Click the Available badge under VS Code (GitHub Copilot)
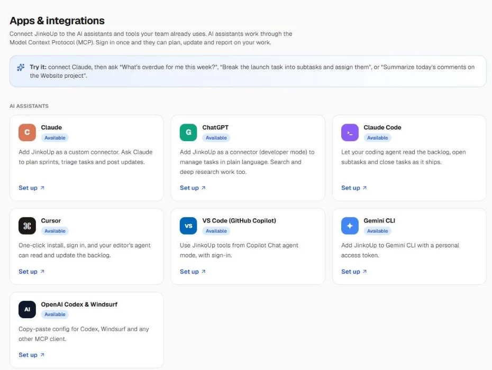 click(216, 231)
